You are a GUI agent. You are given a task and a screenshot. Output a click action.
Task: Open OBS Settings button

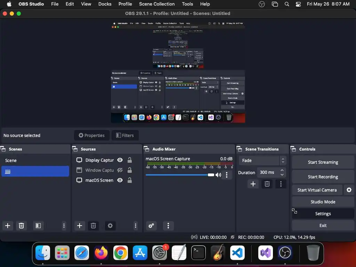323,213
